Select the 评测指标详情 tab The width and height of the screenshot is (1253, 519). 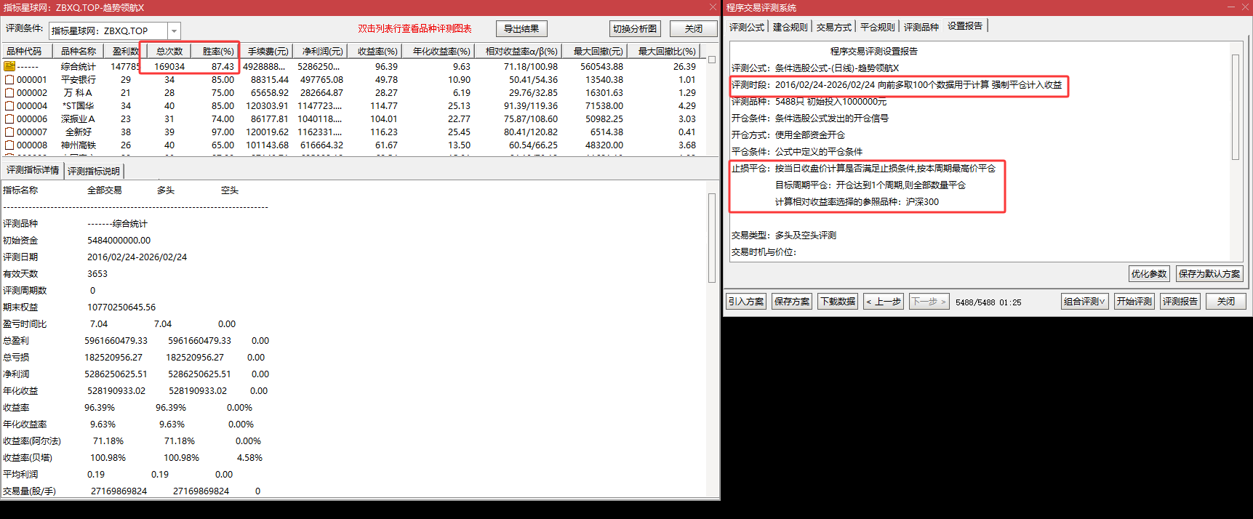(33, 170)
